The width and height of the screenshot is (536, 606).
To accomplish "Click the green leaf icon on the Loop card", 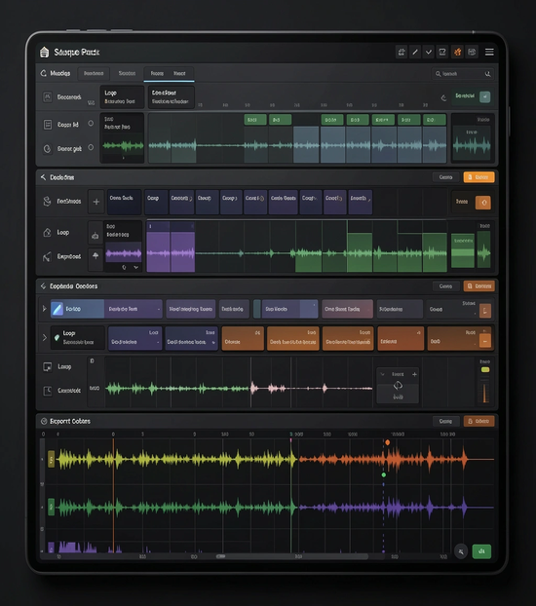I will coord(57,338).
